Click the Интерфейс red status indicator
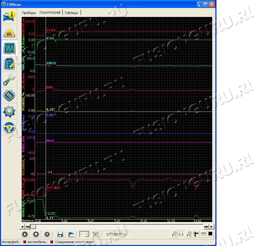Viewport: 254px width, 246px height. pos(25,242)
